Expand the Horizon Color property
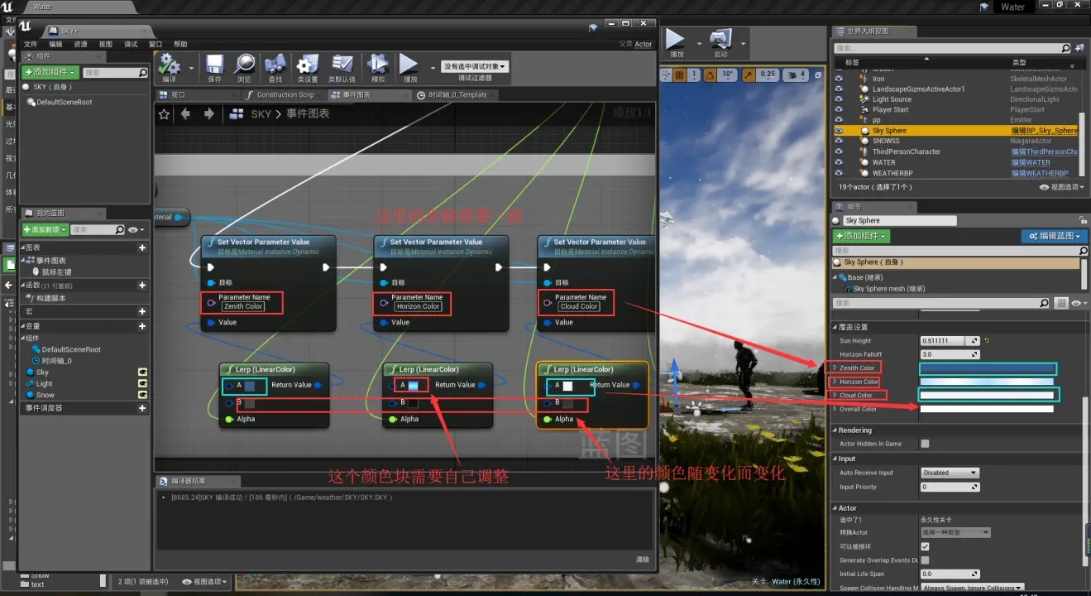The height and width of the screenshot is (596, 1091). [x=835, y=382]
